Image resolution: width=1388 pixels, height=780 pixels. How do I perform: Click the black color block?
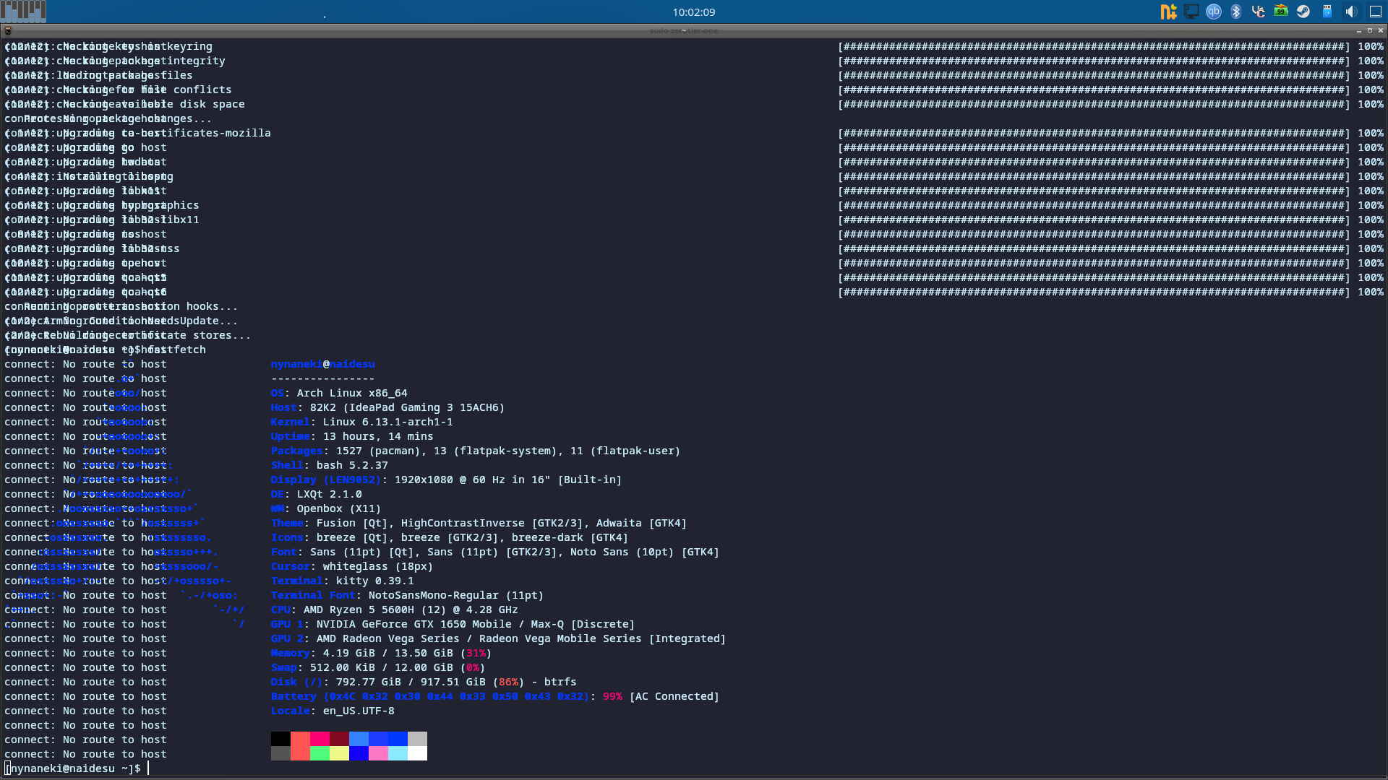pyautogui.click(x=280, y=739)
